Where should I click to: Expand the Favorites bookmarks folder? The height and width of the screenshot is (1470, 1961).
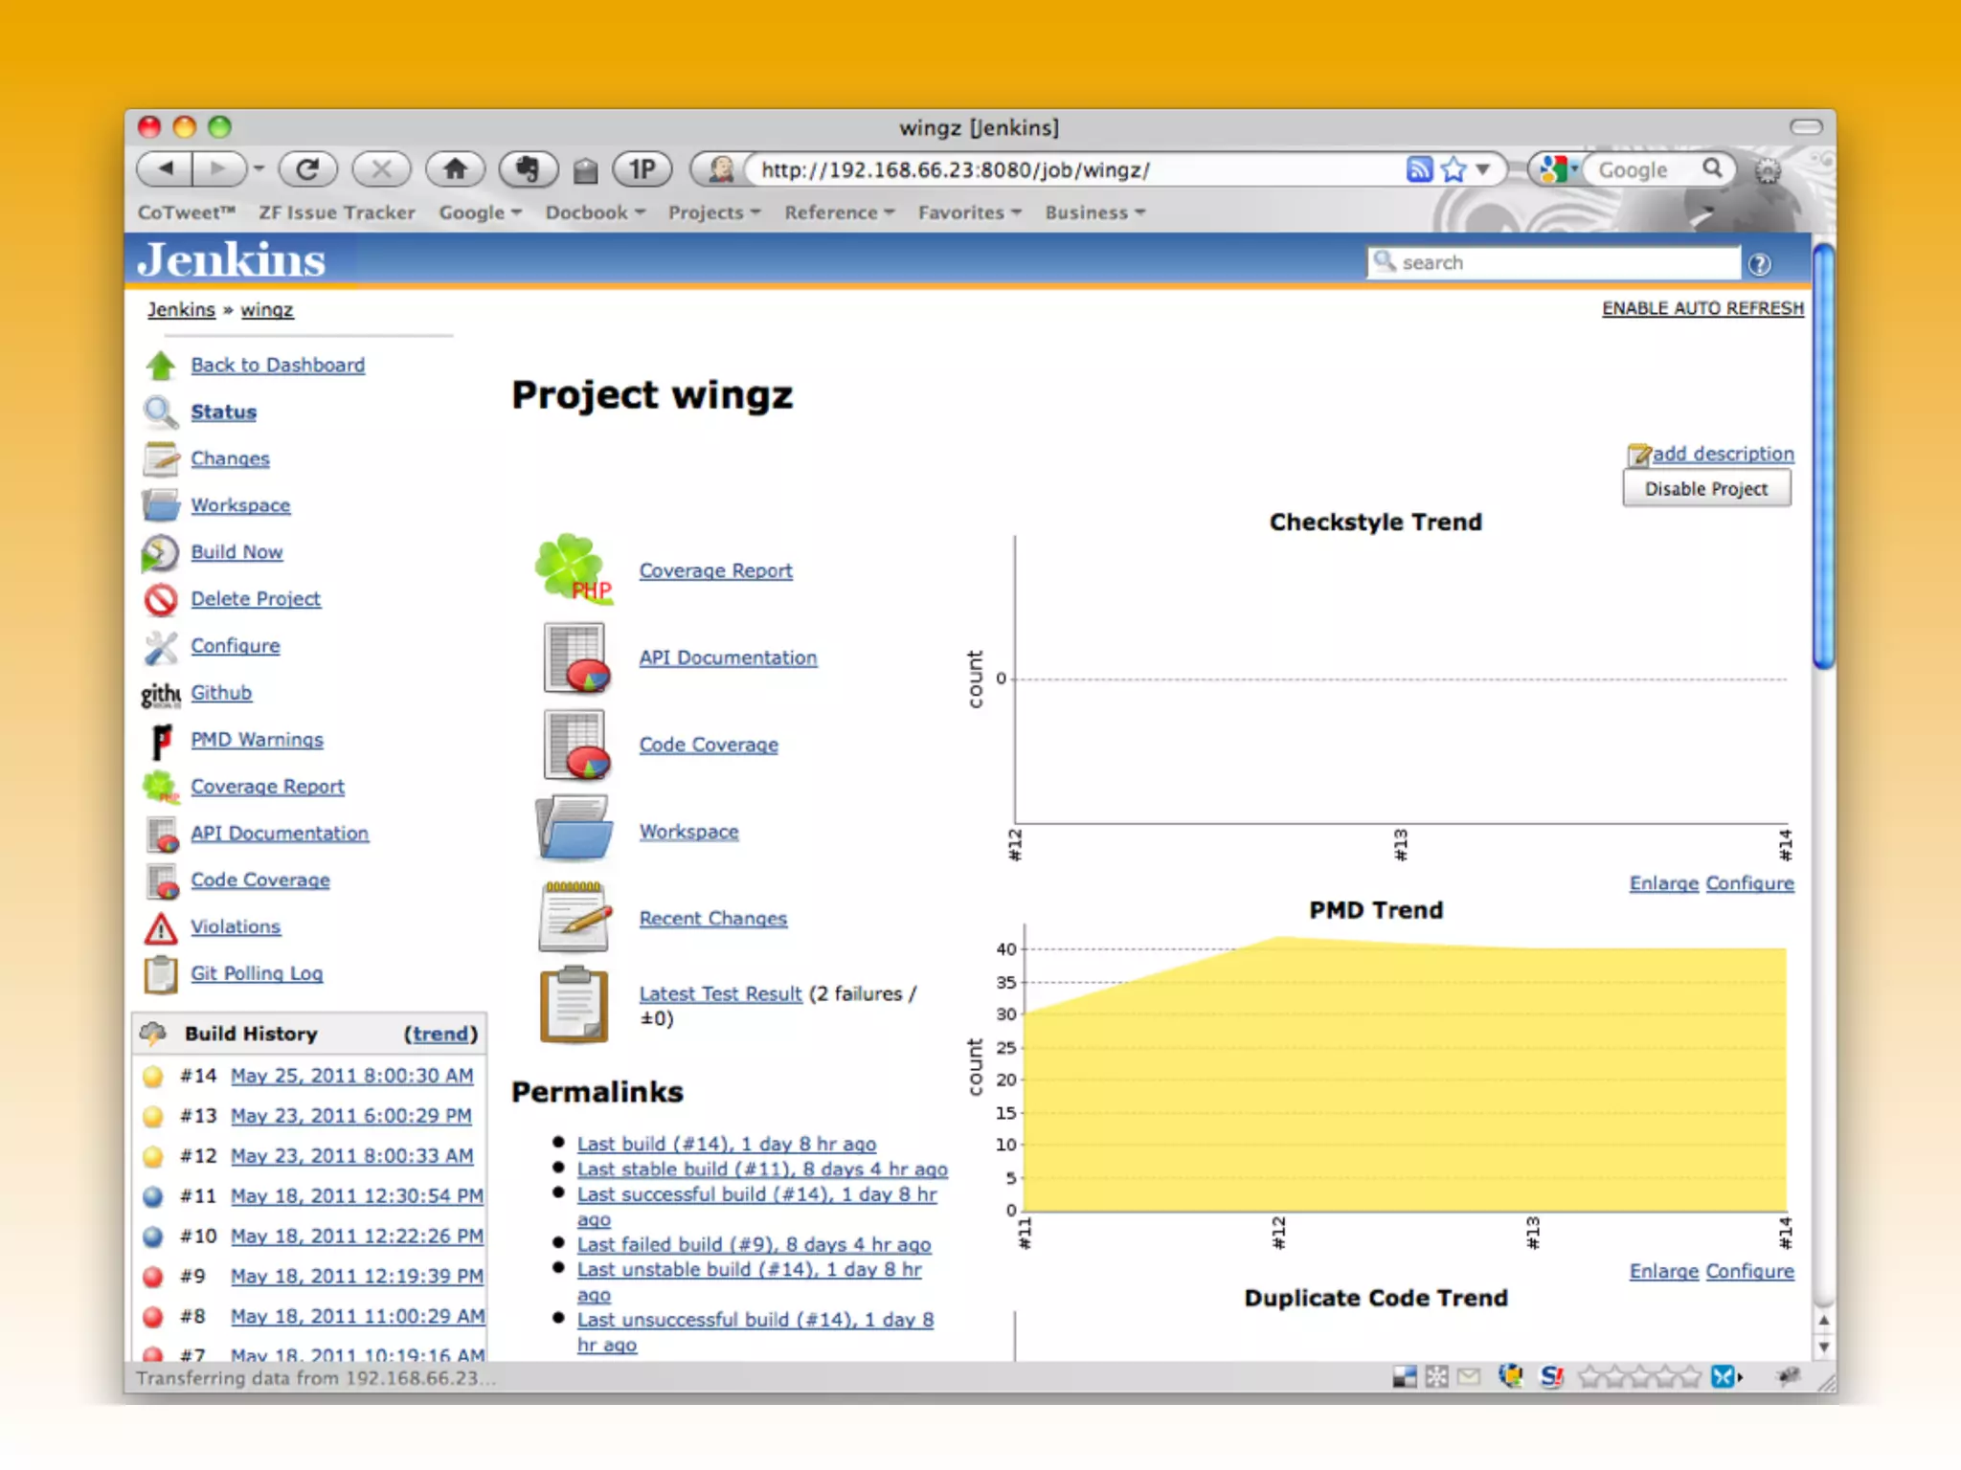(x=969, y=212)
